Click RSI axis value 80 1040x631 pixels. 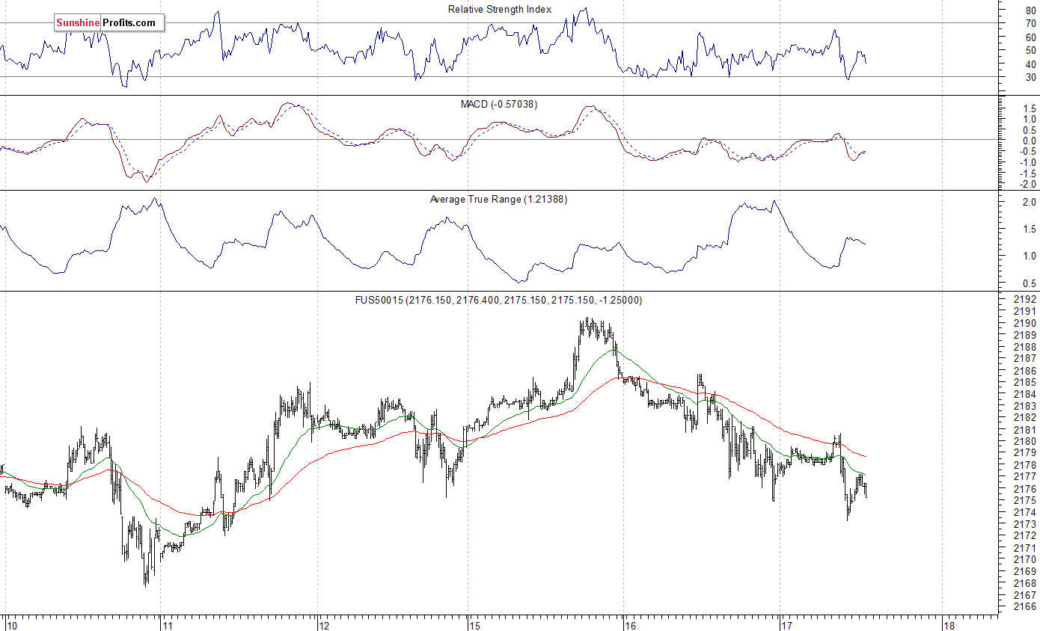point(1030,10)
